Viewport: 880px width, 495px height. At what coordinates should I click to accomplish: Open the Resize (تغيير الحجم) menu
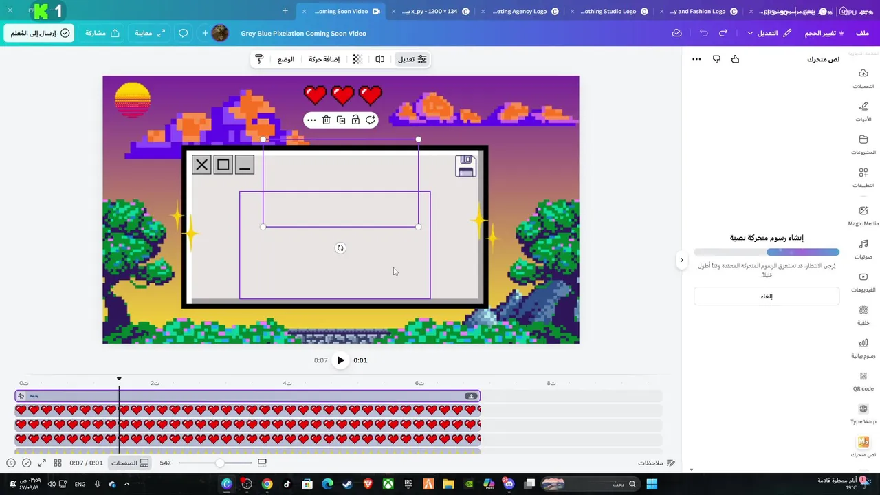tap(824, 33)
